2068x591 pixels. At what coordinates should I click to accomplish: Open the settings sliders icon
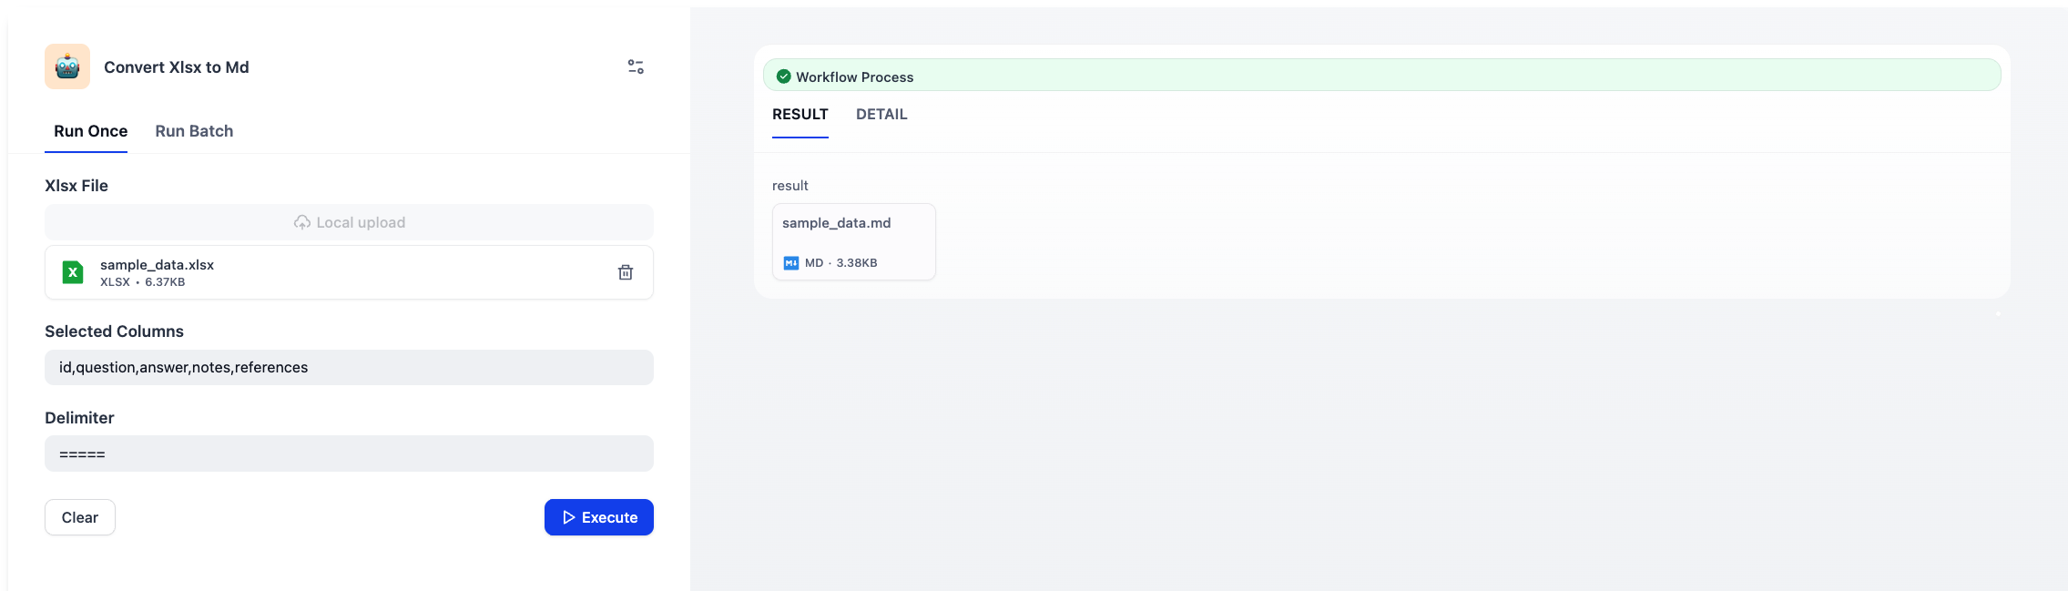pyautogui.click(x=636, y=66)
